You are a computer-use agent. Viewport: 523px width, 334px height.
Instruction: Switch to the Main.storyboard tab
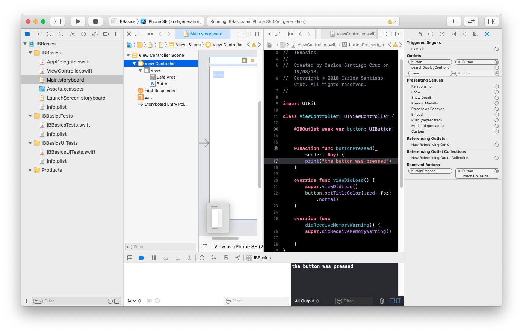[x=203, y=34]
